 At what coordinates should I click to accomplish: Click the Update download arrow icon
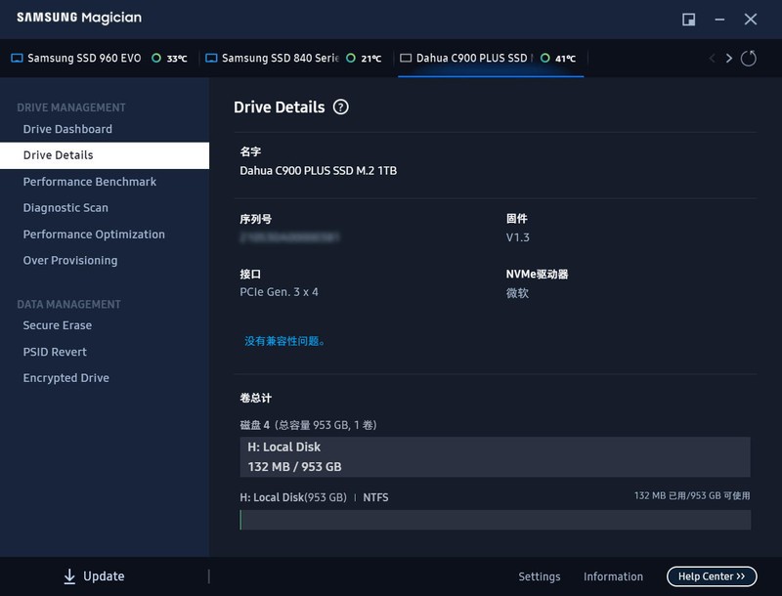[x=69, y=576]
